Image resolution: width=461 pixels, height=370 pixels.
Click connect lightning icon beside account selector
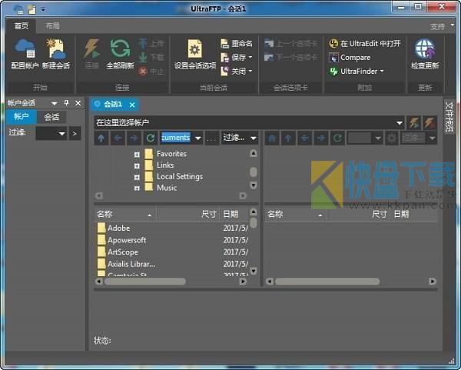coord(414,123)
